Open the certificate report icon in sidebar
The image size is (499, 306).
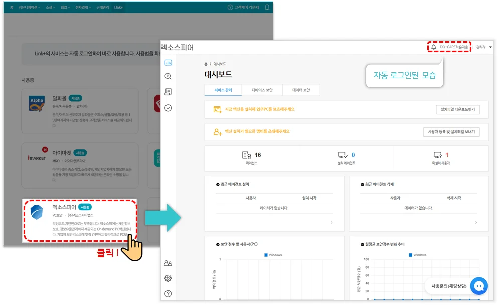[x=168, y=92]
